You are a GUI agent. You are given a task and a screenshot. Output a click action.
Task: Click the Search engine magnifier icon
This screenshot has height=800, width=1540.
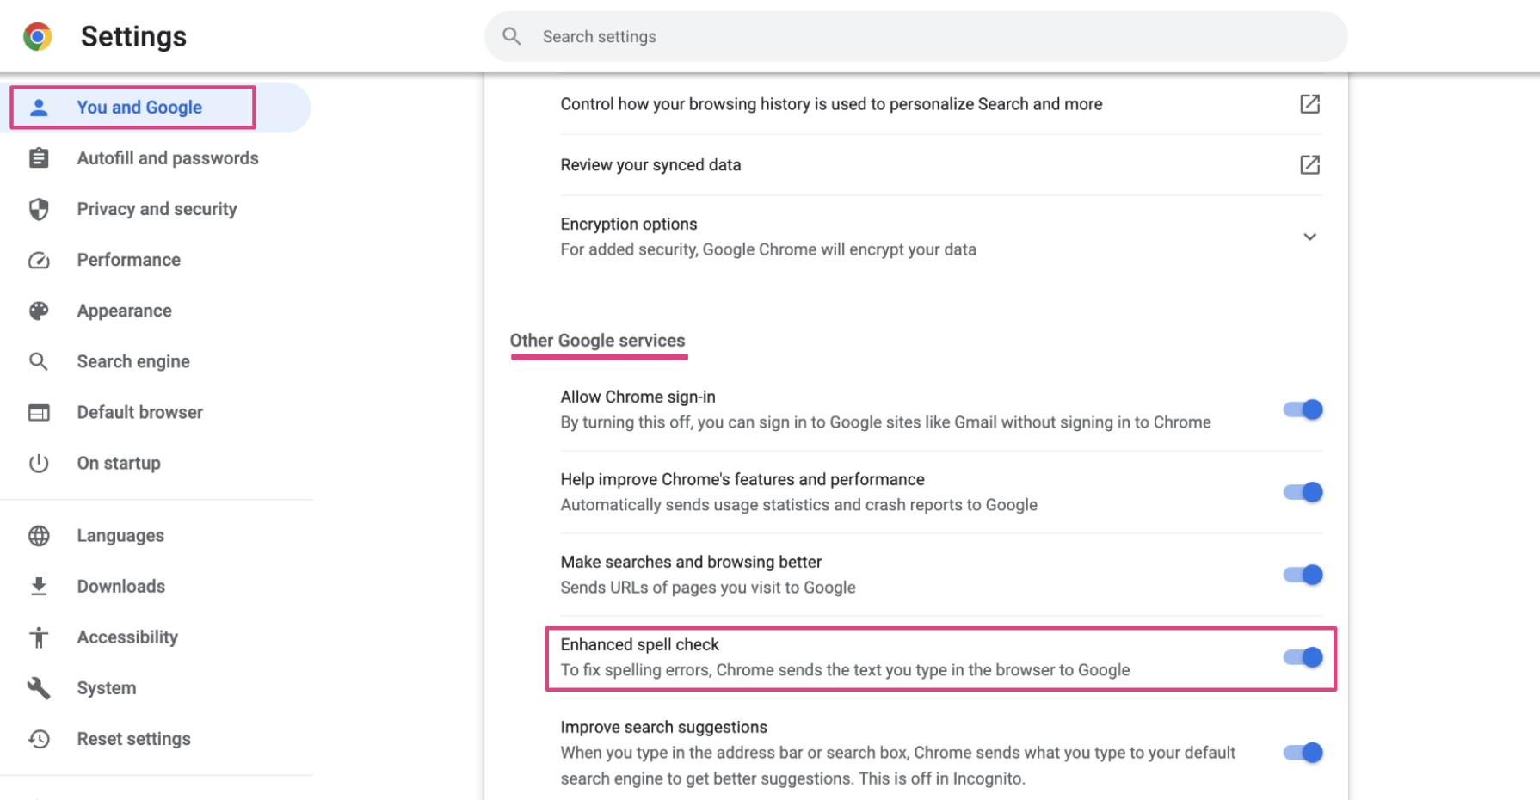39,361
